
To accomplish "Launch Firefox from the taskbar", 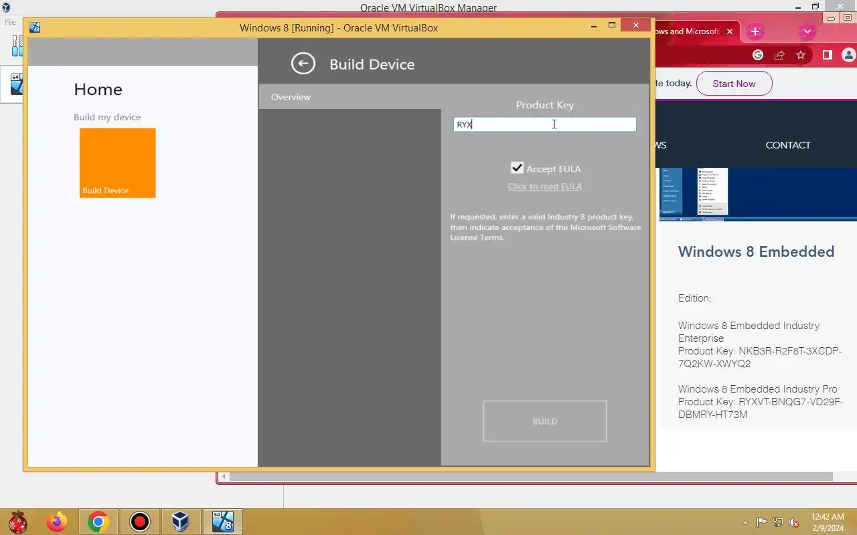I will [57, 522].
